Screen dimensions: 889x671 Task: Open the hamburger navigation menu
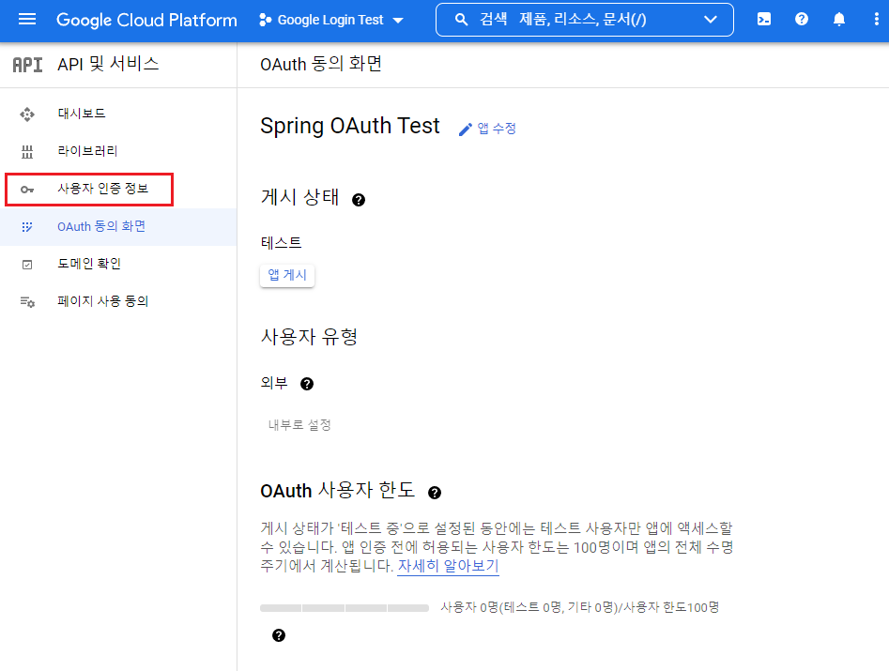click(x=26, y=20)
